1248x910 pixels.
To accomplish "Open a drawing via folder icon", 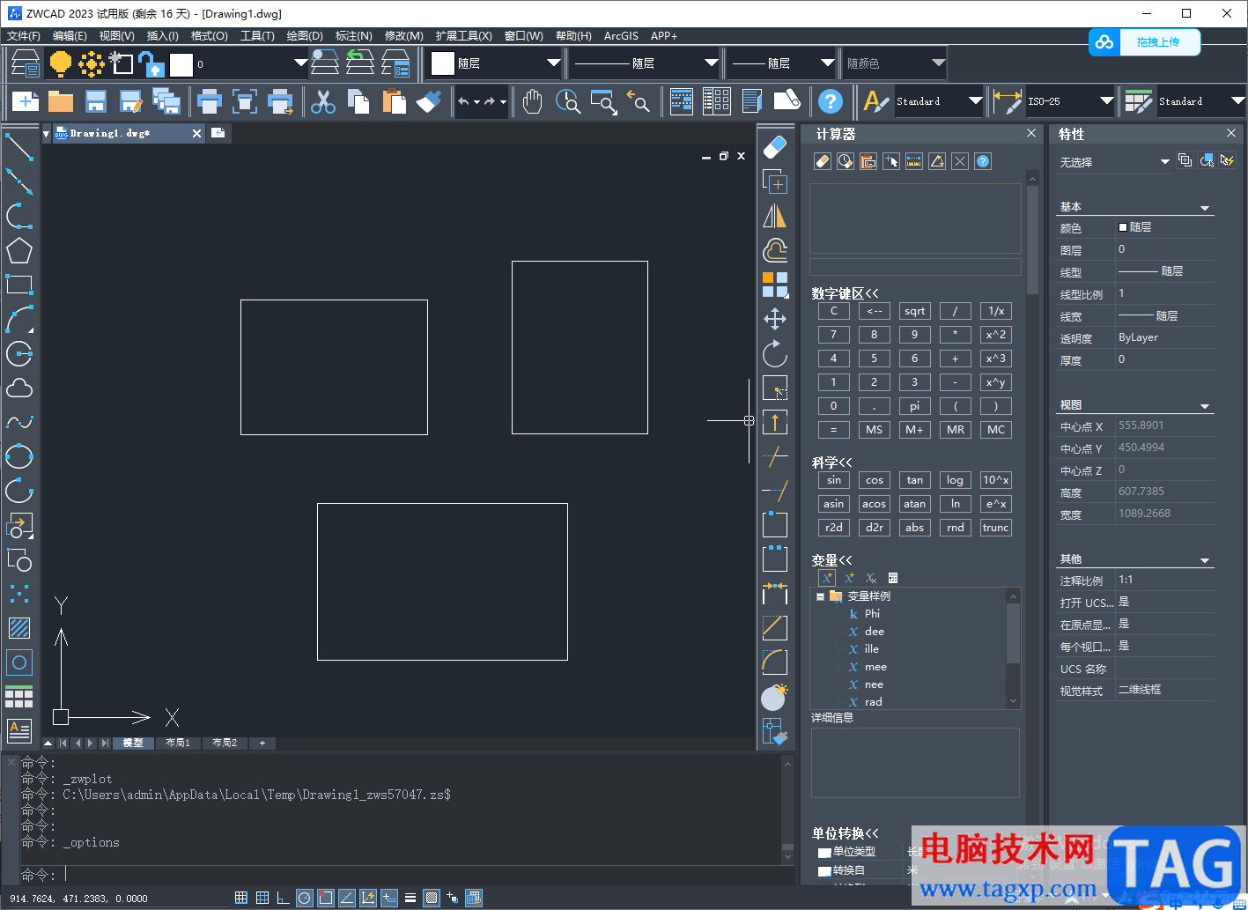I will tap(61, 101).
